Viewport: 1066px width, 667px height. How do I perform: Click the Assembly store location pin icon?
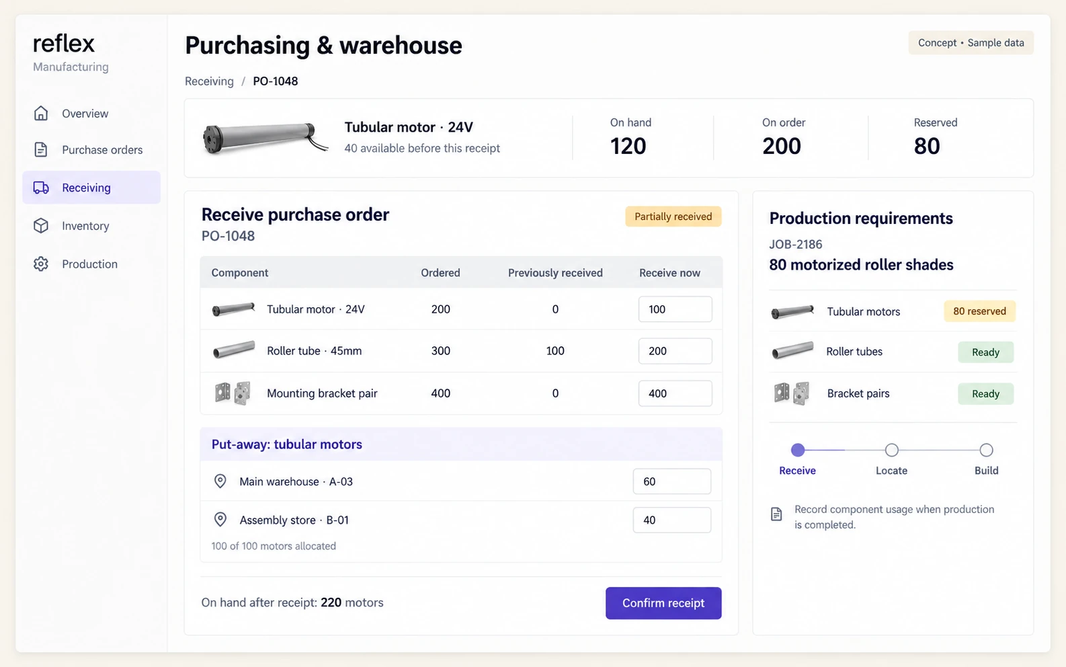220,519
